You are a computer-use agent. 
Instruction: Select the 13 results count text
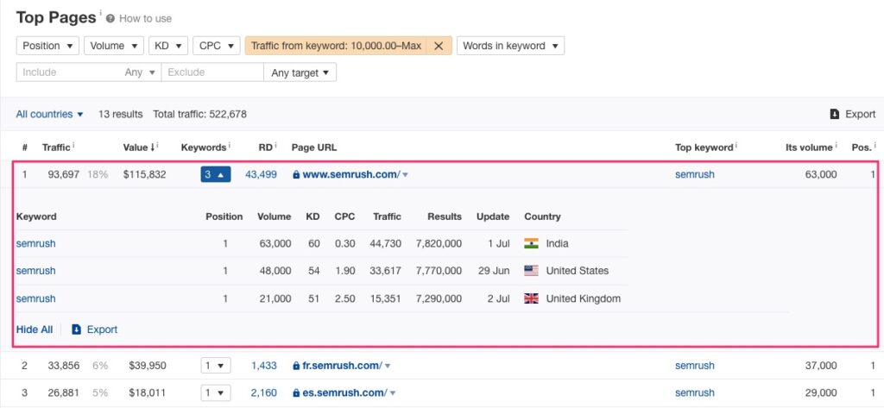pos(121,114)
